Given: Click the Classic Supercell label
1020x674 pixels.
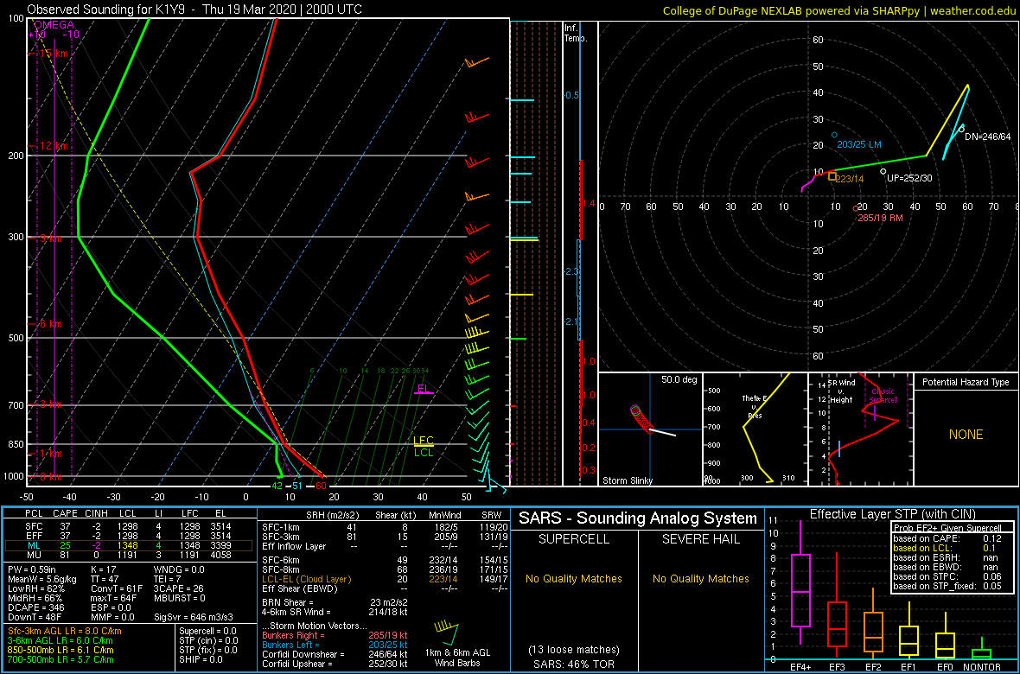Looking at the screenshot, I should pyautogui.click(x=884, y=397).
